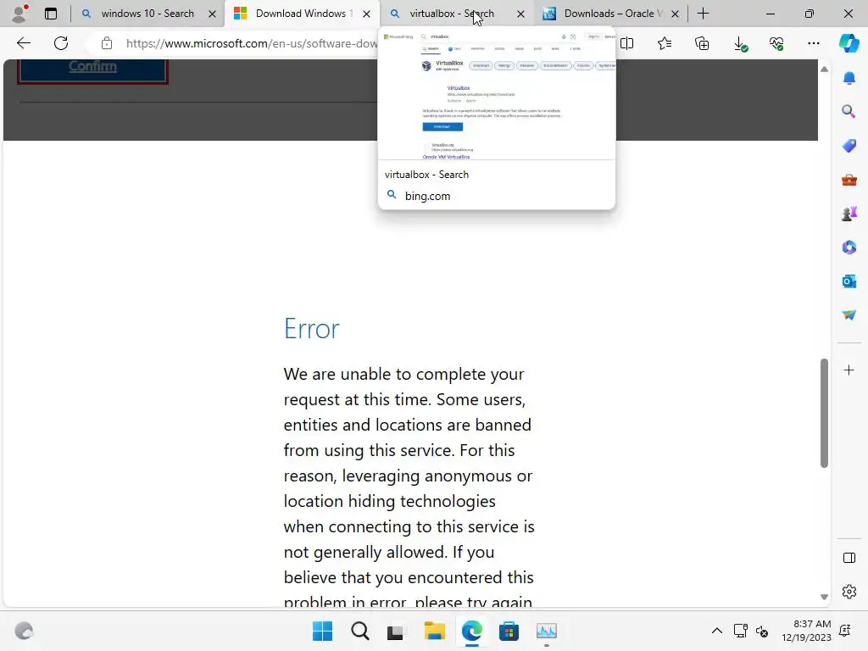Open Shopping tag in sidebar

point(849,146)
